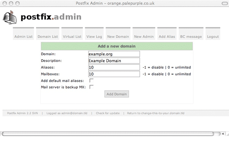Click the Postfix Admin mailbox logo icon
This screenshot has height=152, width=229.
[x=10, y=17]
